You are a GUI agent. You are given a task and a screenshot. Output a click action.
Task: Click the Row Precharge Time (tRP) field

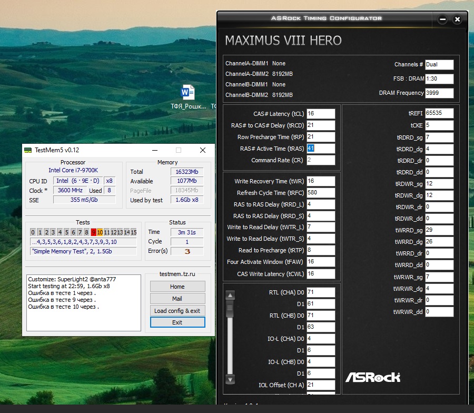point(321,136)
